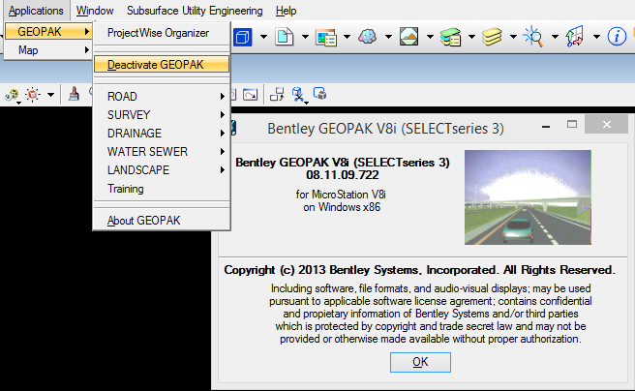
Task: Expand the WATER SEWER submenu
Action: pyautogui.click(x=162, y=152)
